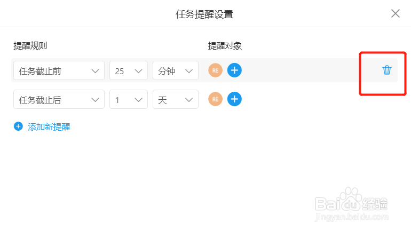Expand the chevron arrow next to 分钟

click(x=189, y=71)
